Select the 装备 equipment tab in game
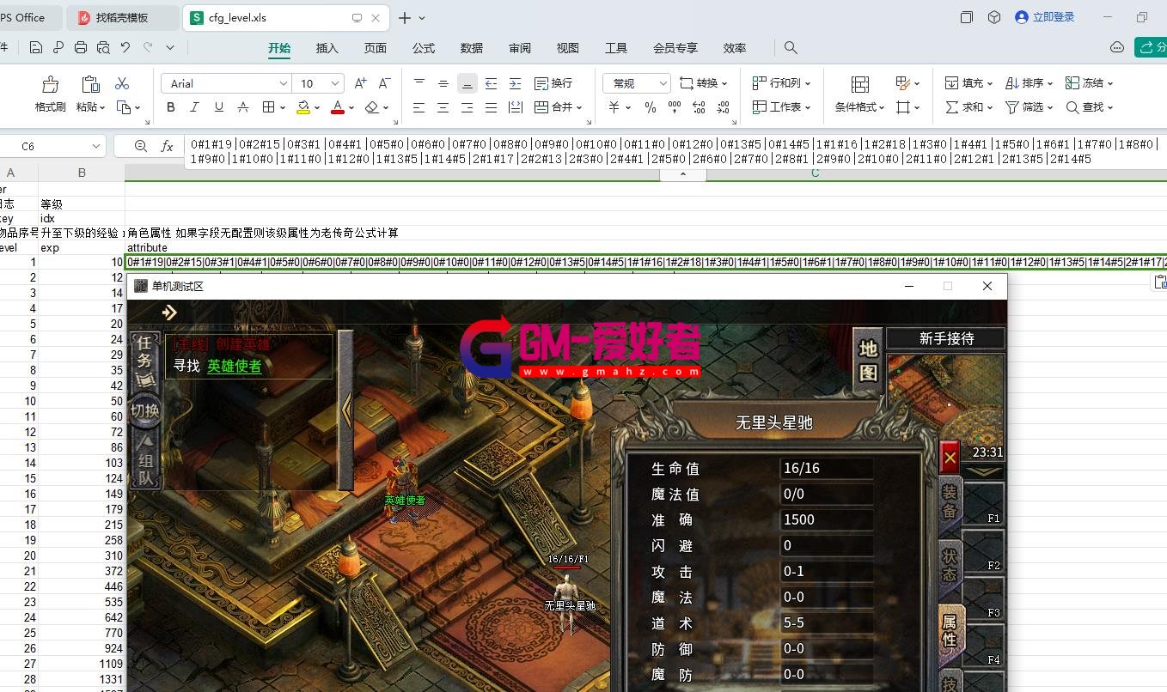1167x692 pixels. pos(950,501)
